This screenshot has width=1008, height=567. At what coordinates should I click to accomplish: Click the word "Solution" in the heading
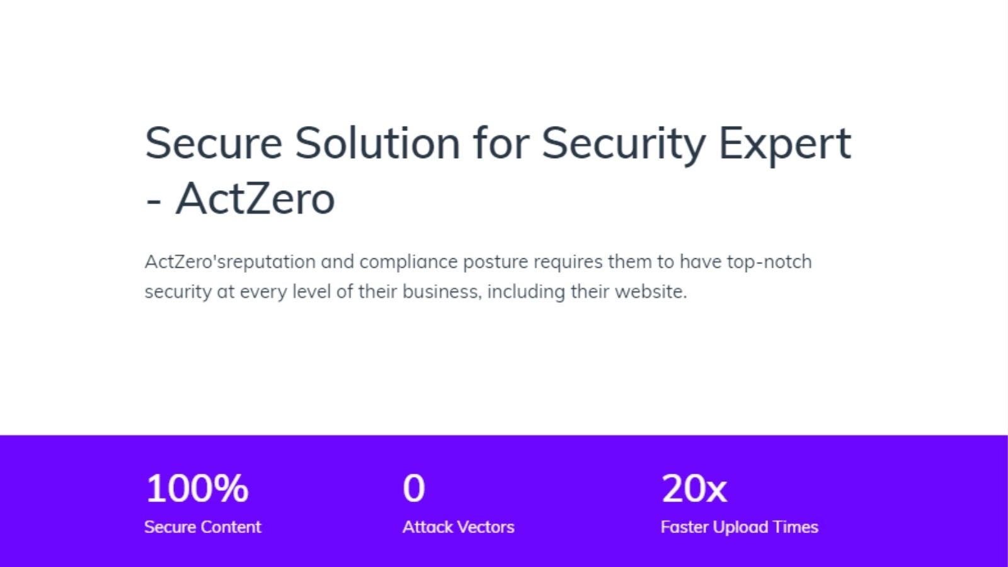pyautogui.click(x=378, y=142)
